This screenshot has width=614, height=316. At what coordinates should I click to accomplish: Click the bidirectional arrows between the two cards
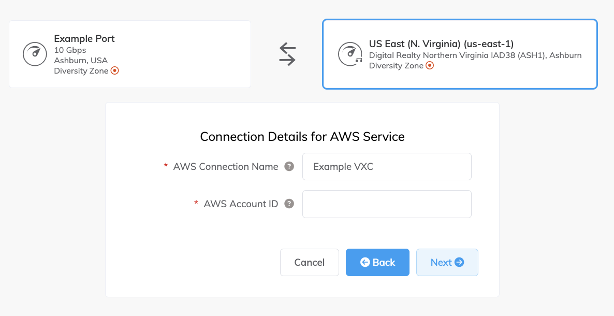click(286, 53)
